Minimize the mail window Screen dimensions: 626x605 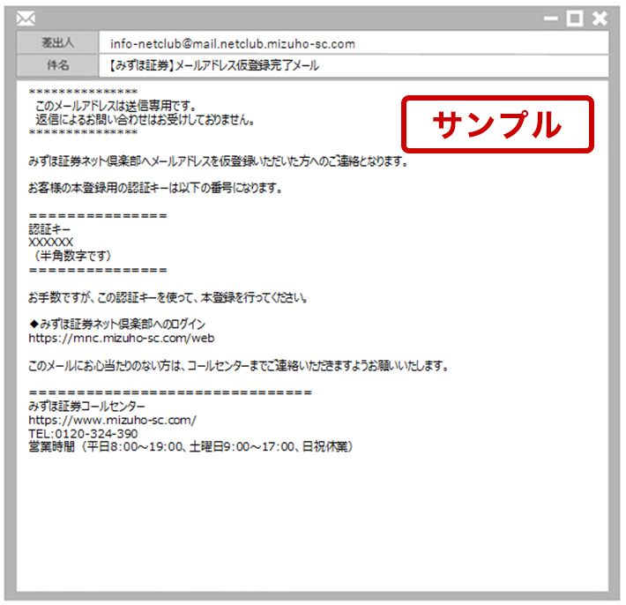[x=550, y=19]
